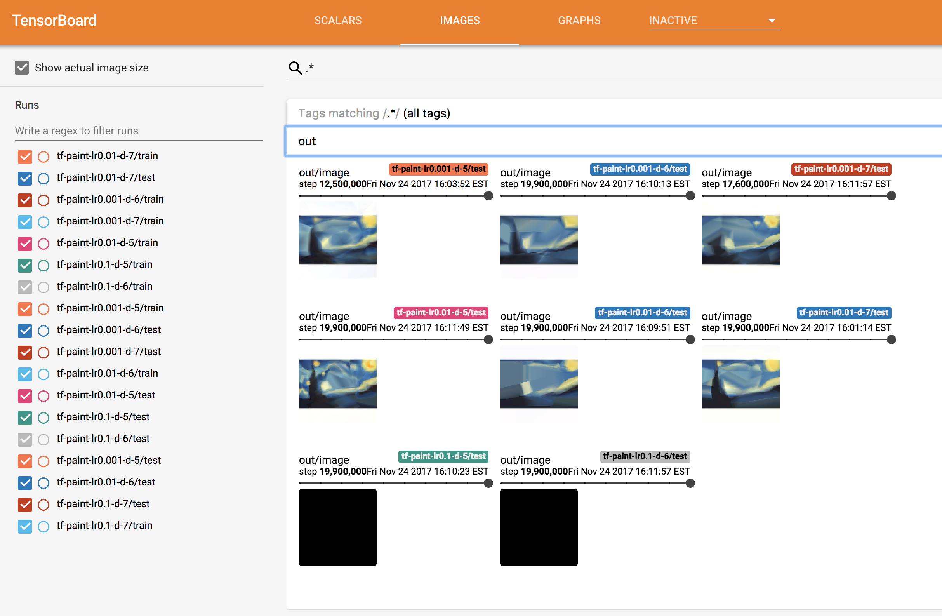
Task: Select only-run circle for tf-paint-lr0.1-d-7/test
Action: pos(43,505)
